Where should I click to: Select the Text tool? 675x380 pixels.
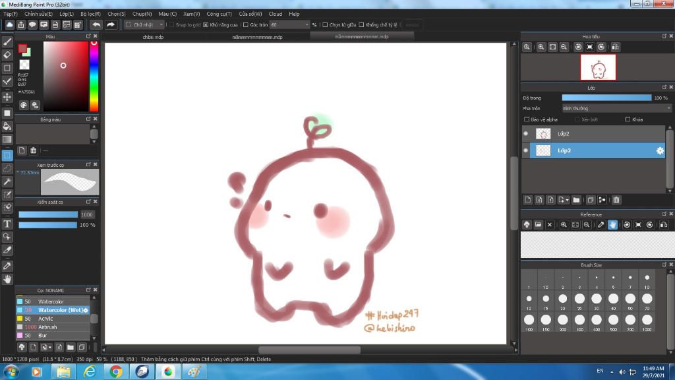7,224
